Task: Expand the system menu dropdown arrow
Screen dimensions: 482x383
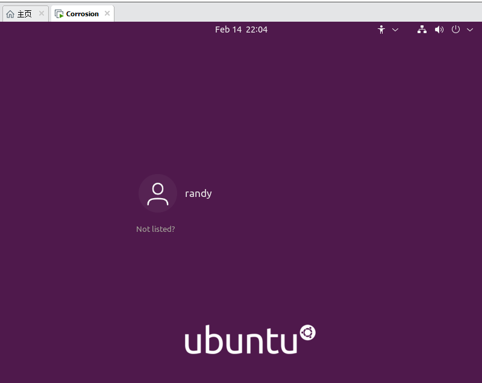Action: tap(470, 30)
